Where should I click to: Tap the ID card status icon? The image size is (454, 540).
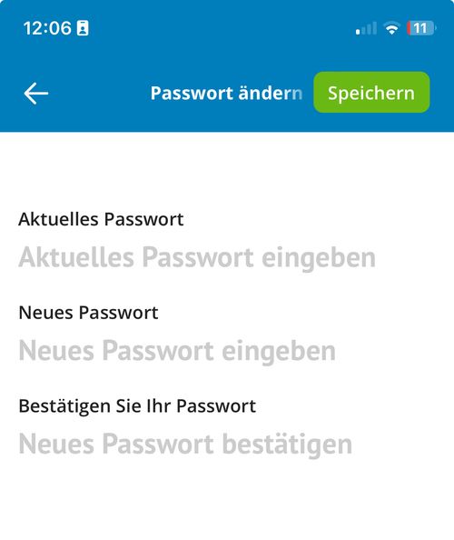point(83,28)
